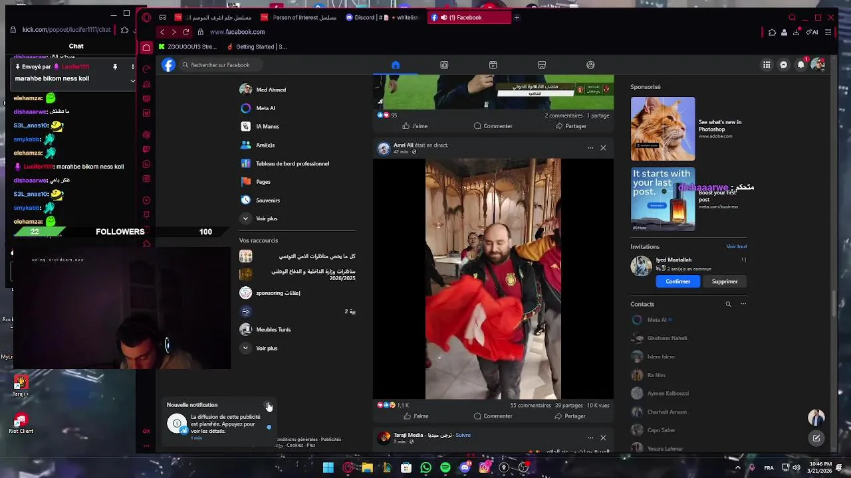851x478 pixels.
Task: Open the chat message options three dots
Action: 132,67
